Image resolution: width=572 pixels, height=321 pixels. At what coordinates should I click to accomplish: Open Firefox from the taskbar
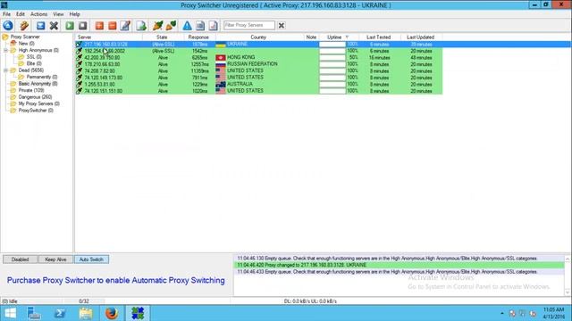pyautogui.click(x=112, y=313)
